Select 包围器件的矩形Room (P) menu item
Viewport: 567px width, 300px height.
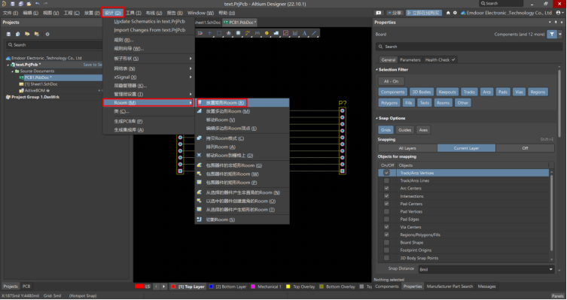[x=242, y=183]
